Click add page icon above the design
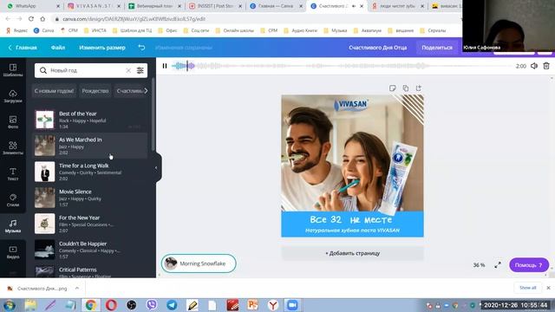Viewport: 555px width, 312px height. (x=418, y=88)
